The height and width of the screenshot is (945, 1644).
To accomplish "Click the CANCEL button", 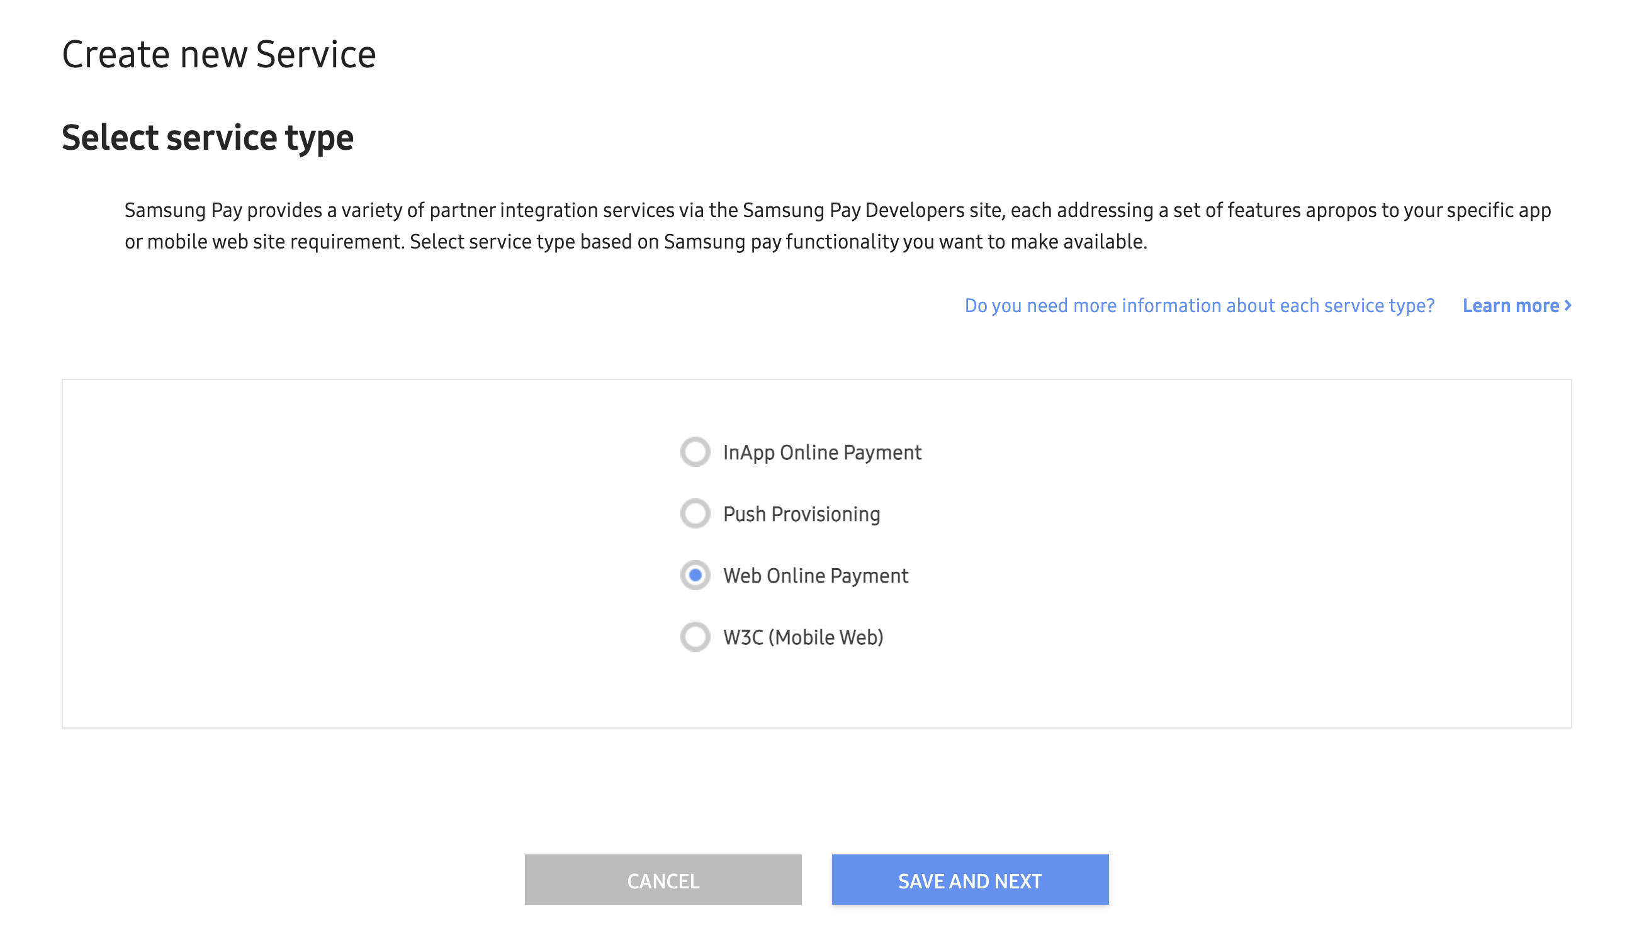I will [x=662, y=880].
